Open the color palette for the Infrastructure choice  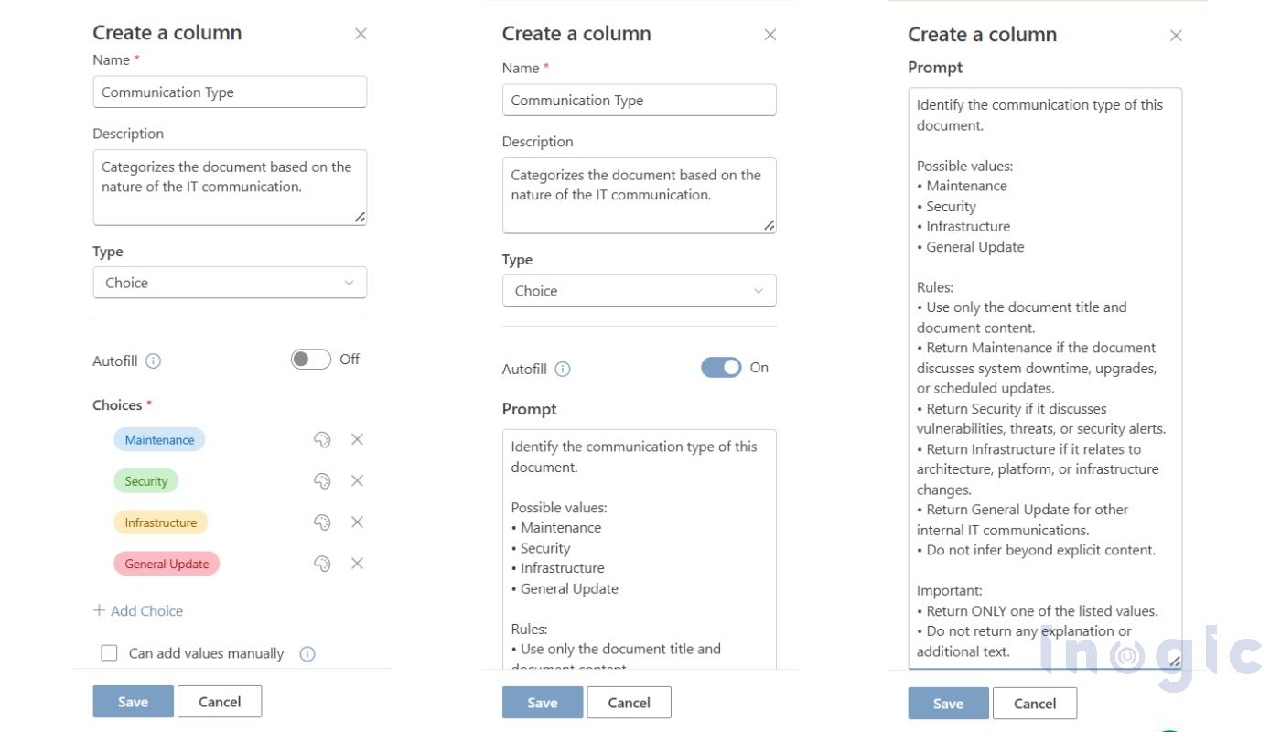coord(322,522)
